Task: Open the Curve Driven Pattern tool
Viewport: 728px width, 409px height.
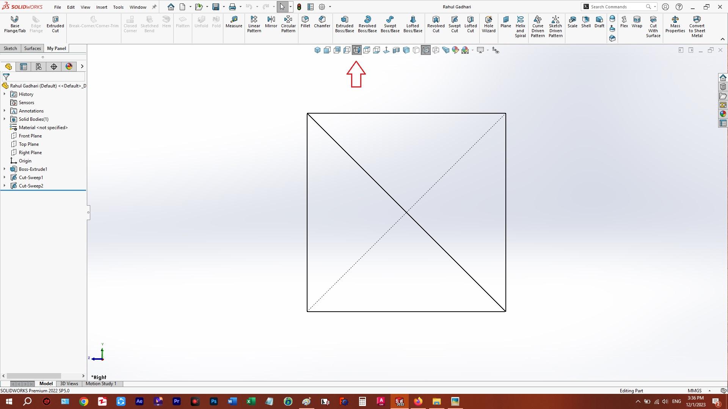Action: point(537,27)
